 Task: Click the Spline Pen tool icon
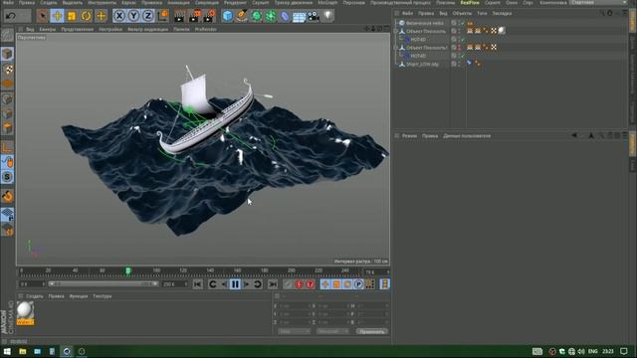(242, 16)
